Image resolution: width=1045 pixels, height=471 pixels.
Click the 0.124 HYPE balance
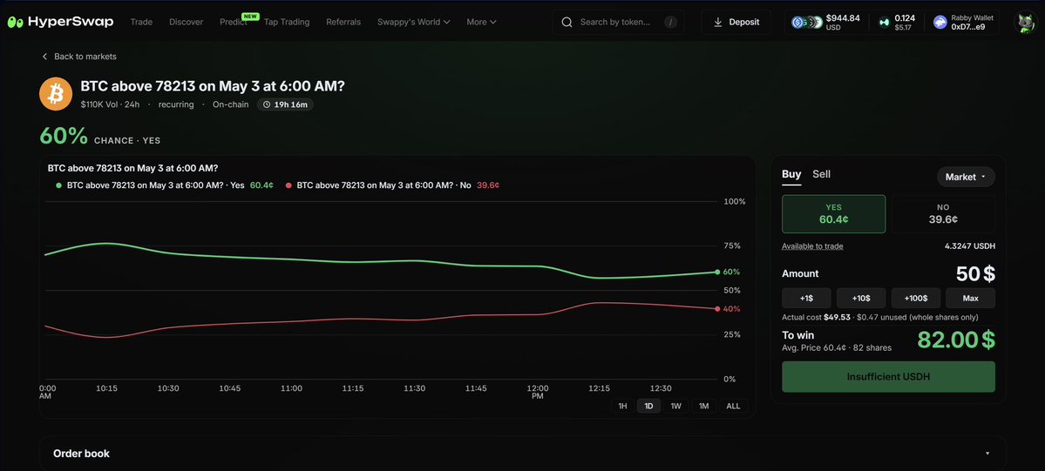point(905,22)
